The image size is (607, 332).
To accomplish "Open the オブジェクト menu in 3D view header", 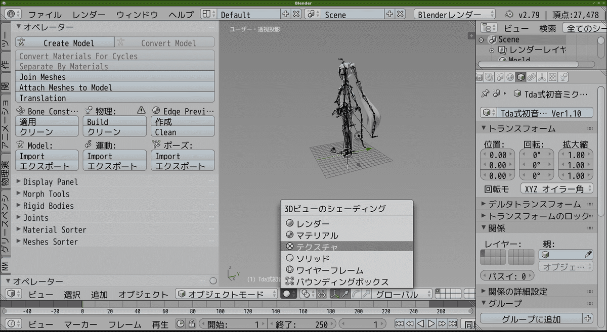I will [143, 295].
